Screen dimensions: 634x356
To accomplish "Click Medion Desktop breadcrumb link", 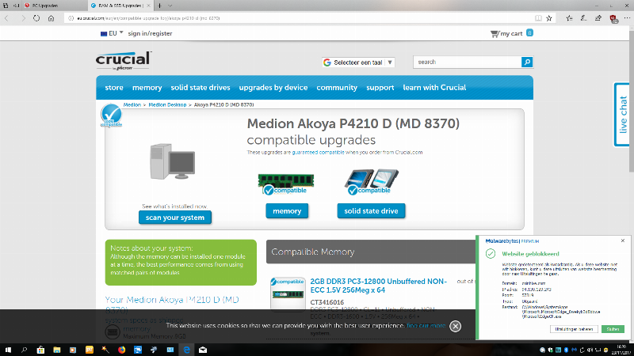I will (x=167, y=105).
